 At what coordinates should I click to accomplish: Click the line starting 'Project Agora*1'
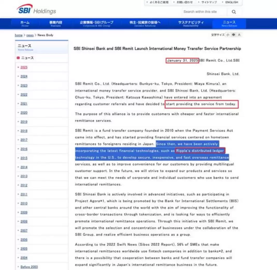coord(157,201)
